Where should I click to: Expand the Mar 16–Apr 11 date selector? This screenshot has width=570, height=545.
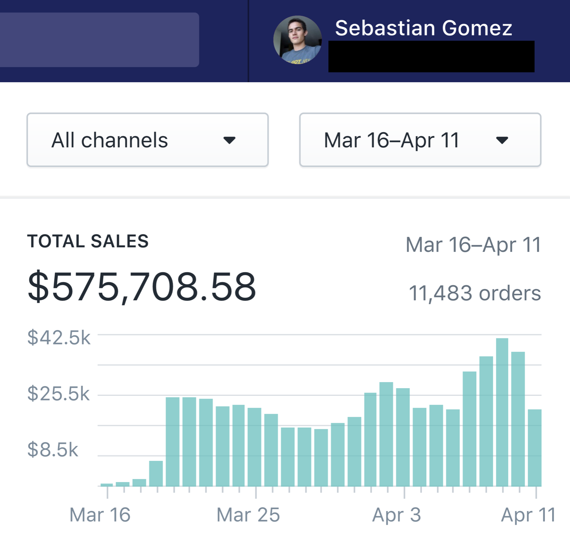pyautogui.click(x=420, y=140)
